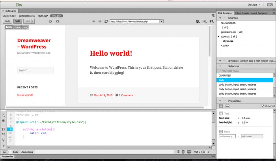
Task: Show More properties category icon
Action: [x=228, y=106]
